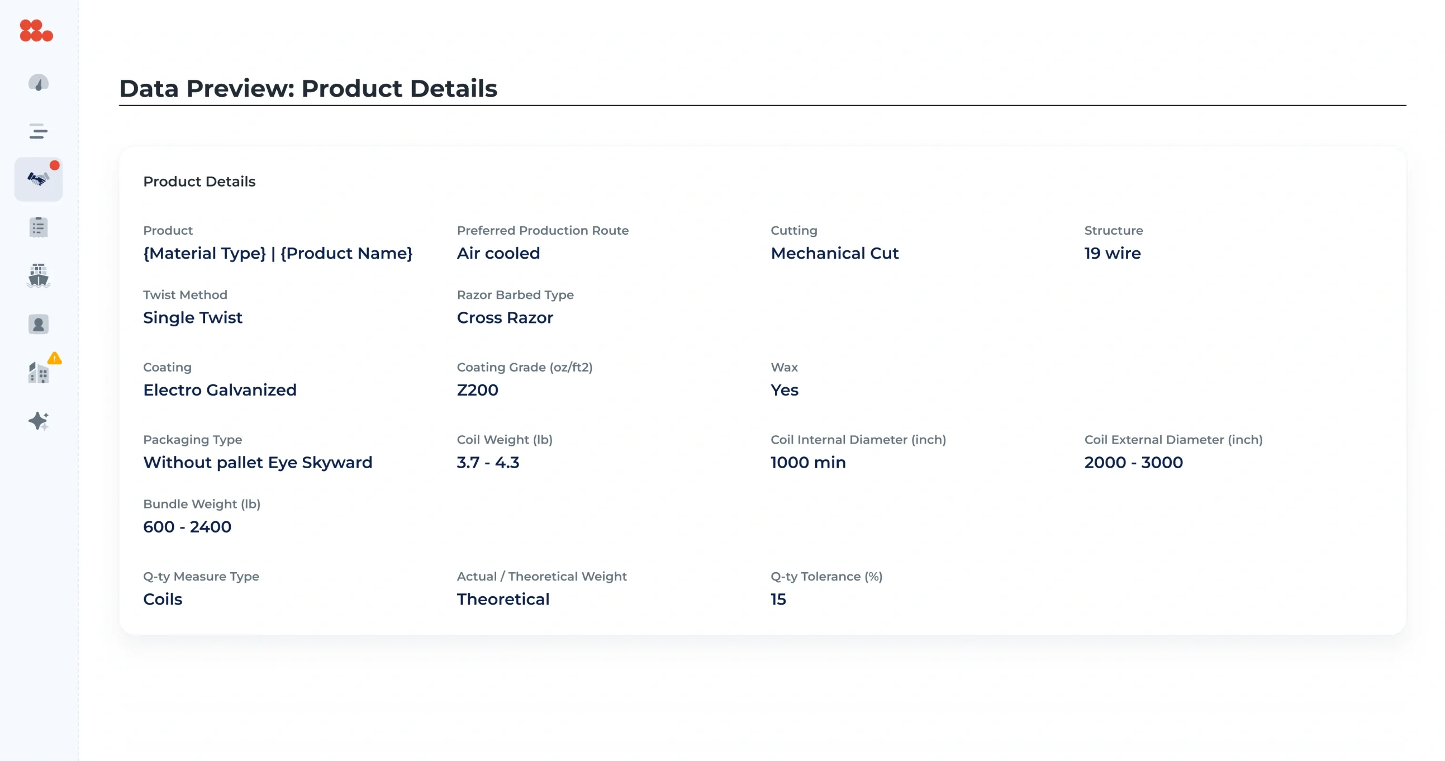Click the '600 - 2400' bundle weight value
Image resolution: width=1445 pixels, height=761 pixels.
[x=187, y=527]
